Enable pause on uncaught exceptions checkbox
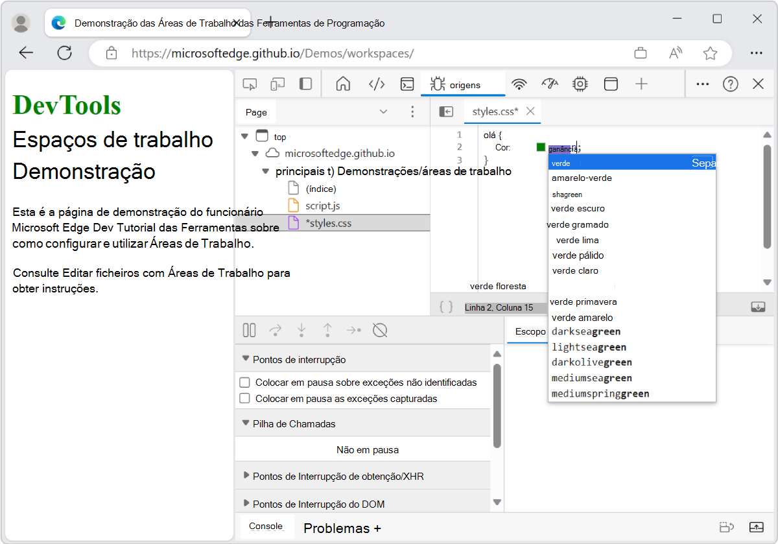778x544 pixels. (x=244, y=382)
